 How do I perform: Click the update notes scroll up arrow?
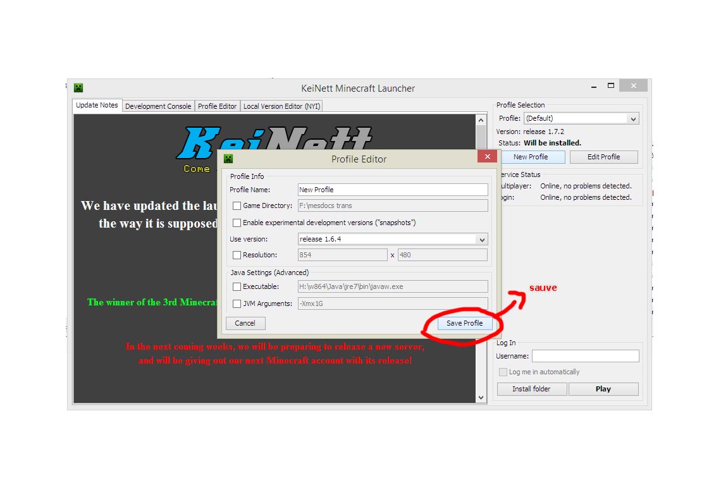click(x=481, y=120)
